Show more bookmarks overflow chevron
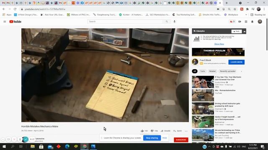The image size is (268, 150). [x=246, y=15]
